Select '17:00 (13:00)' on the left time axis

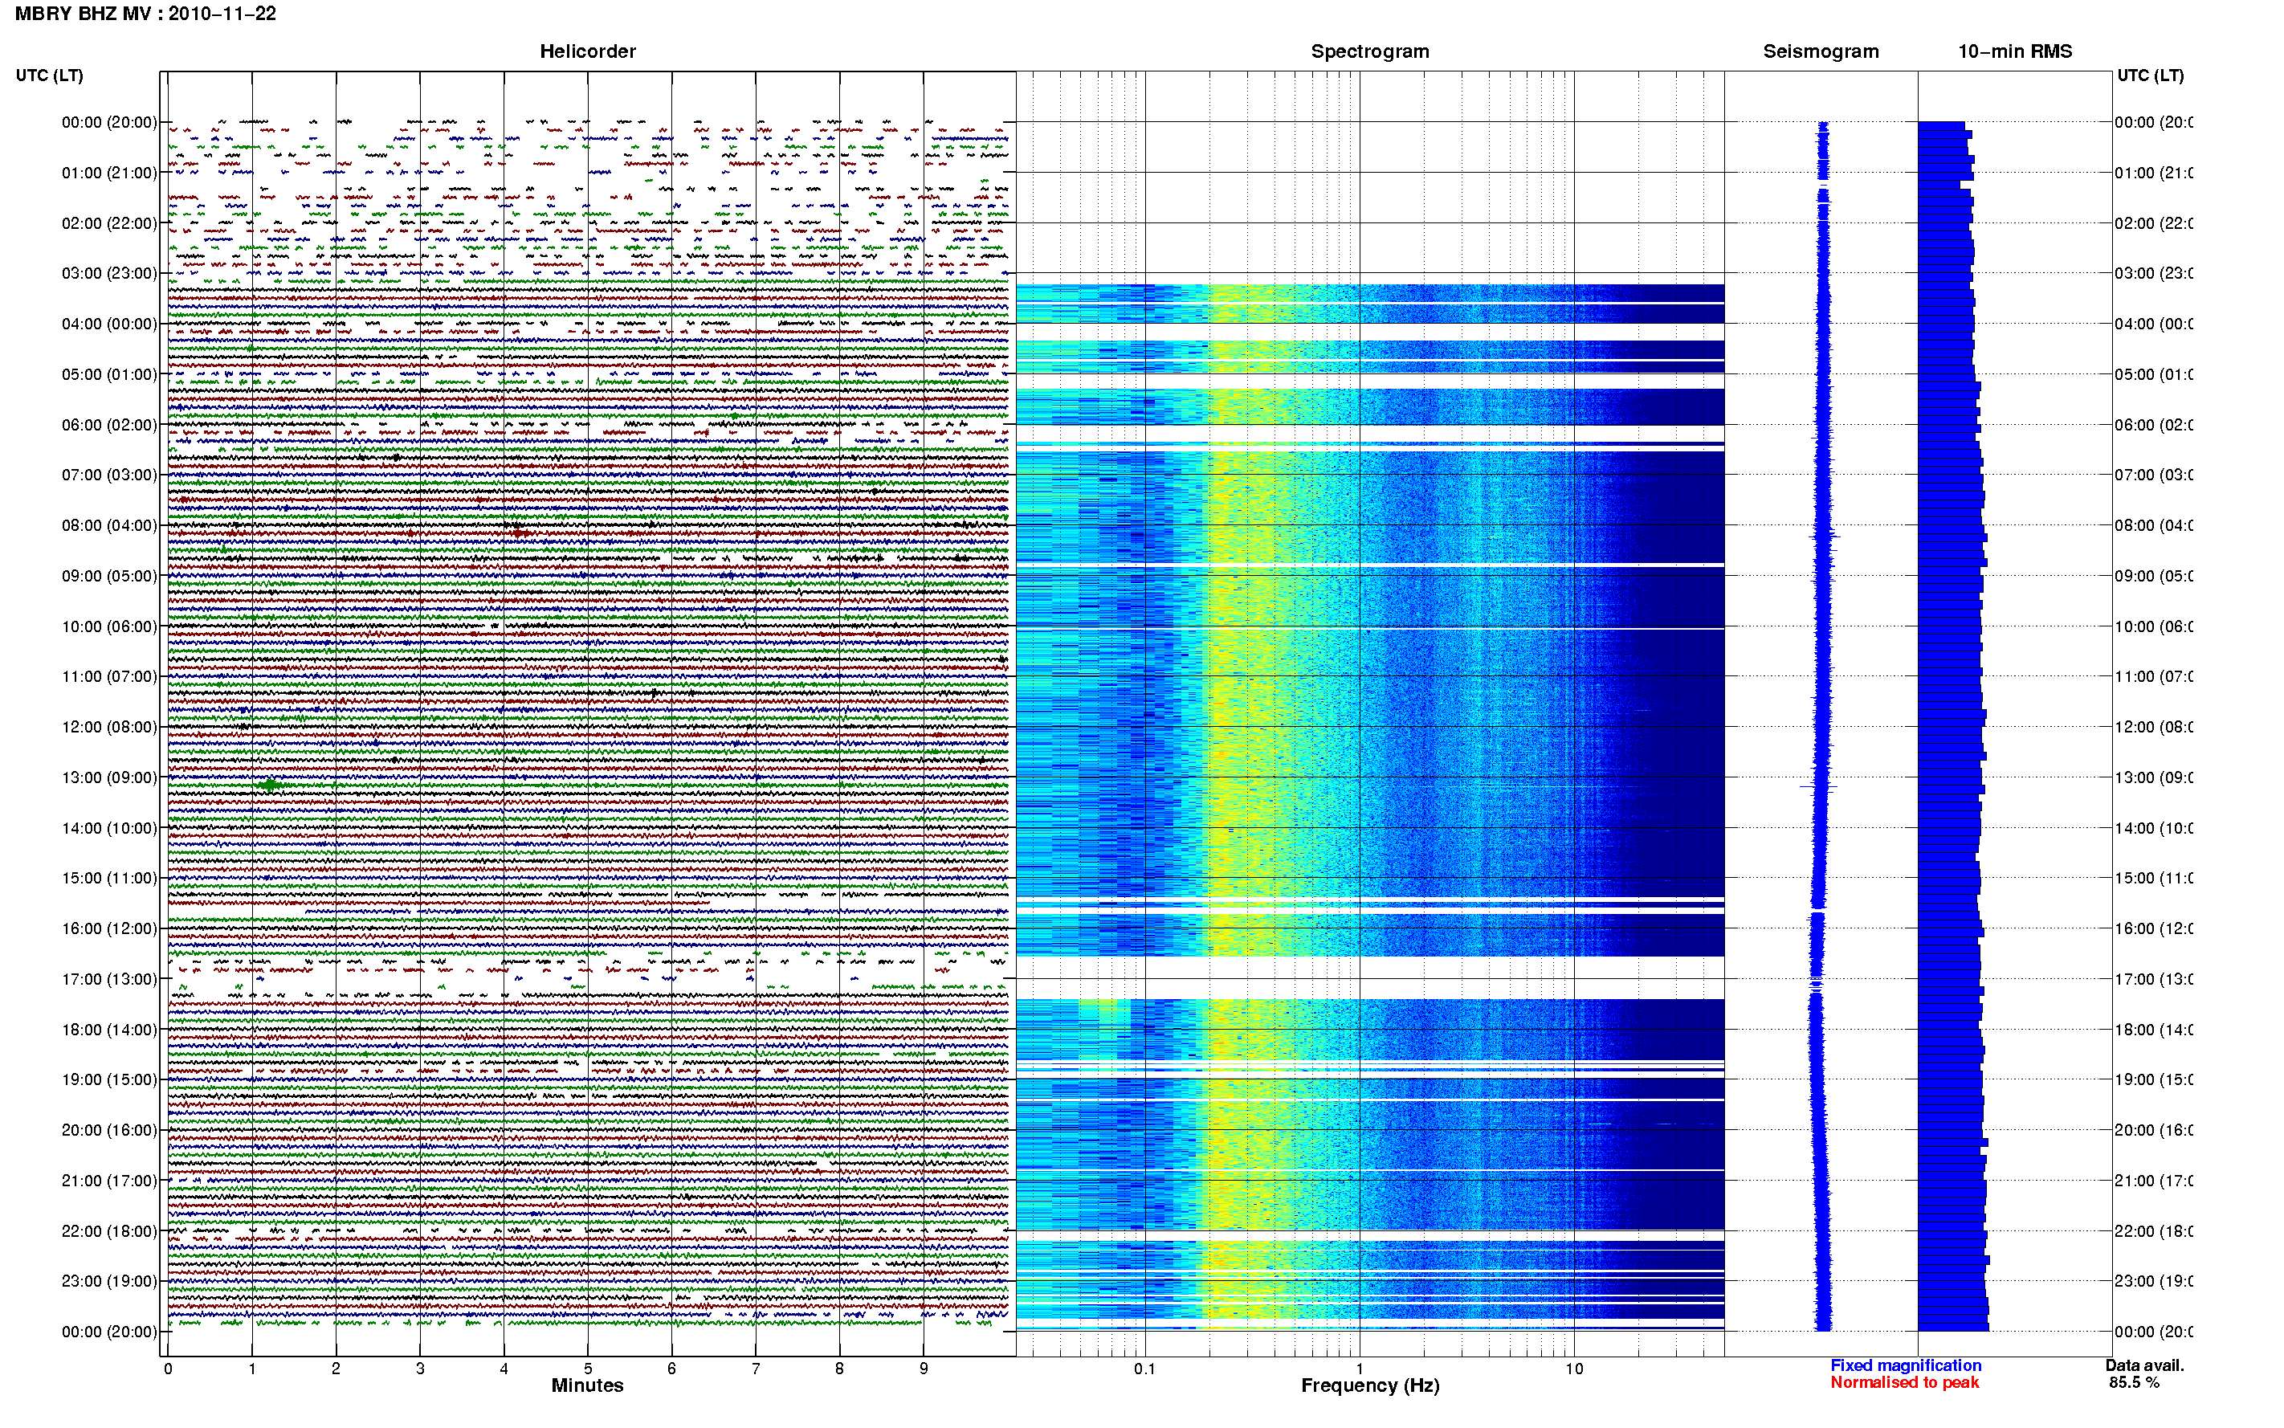click(x=109, y=979)
